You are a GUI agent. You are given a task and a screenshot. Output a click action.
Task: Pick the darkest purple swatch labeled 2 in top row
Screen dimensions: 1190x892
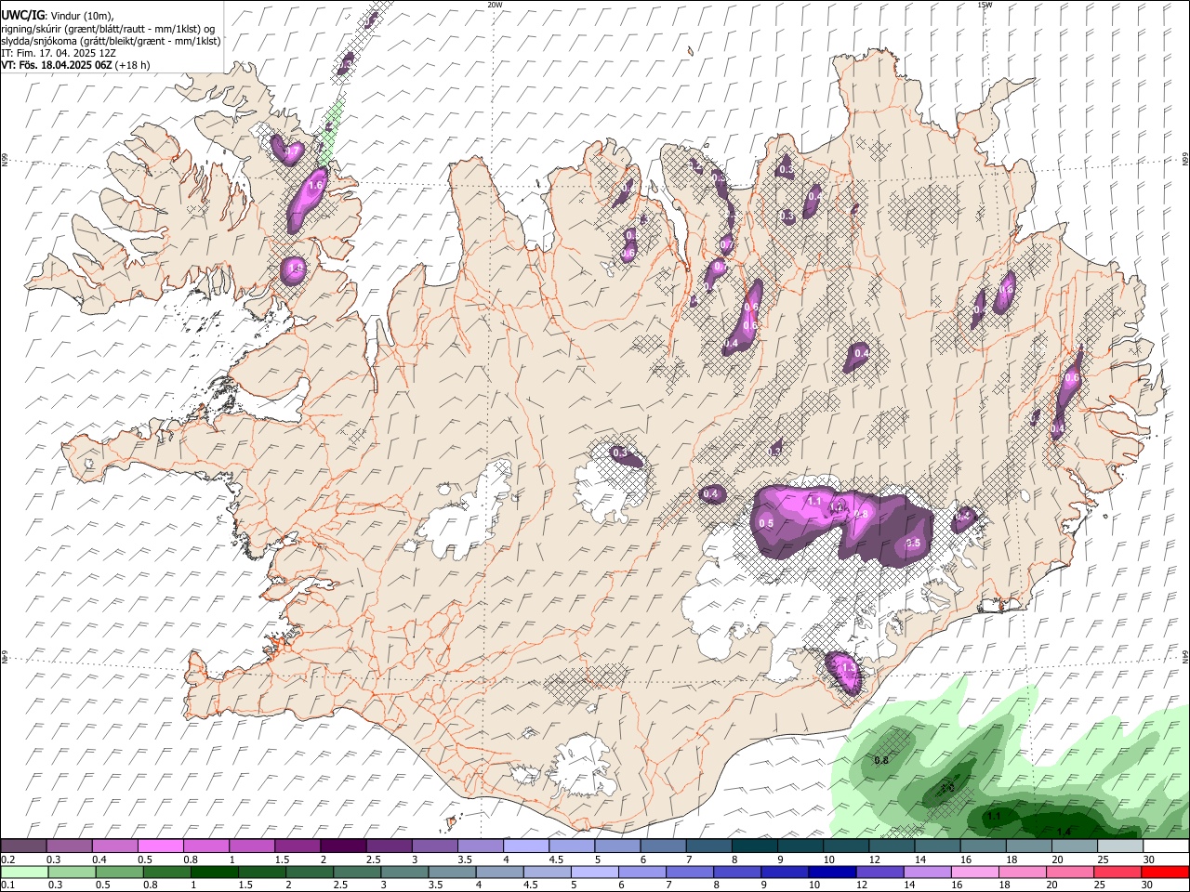pos(343,846)
